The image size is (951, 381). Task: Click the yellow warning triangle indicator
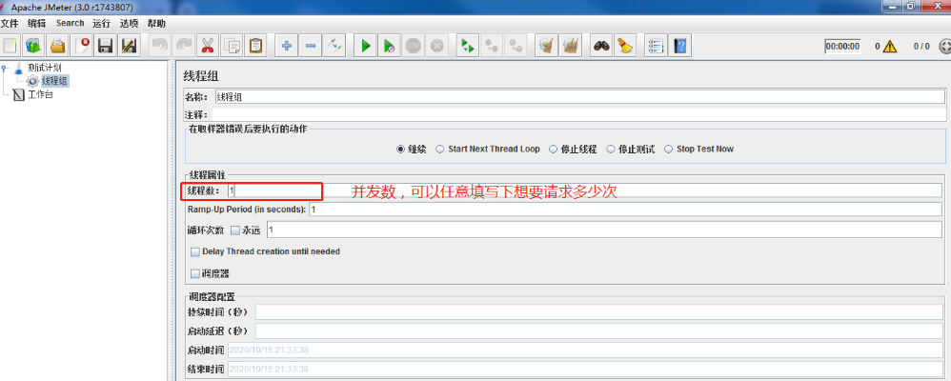click(890, 46)
